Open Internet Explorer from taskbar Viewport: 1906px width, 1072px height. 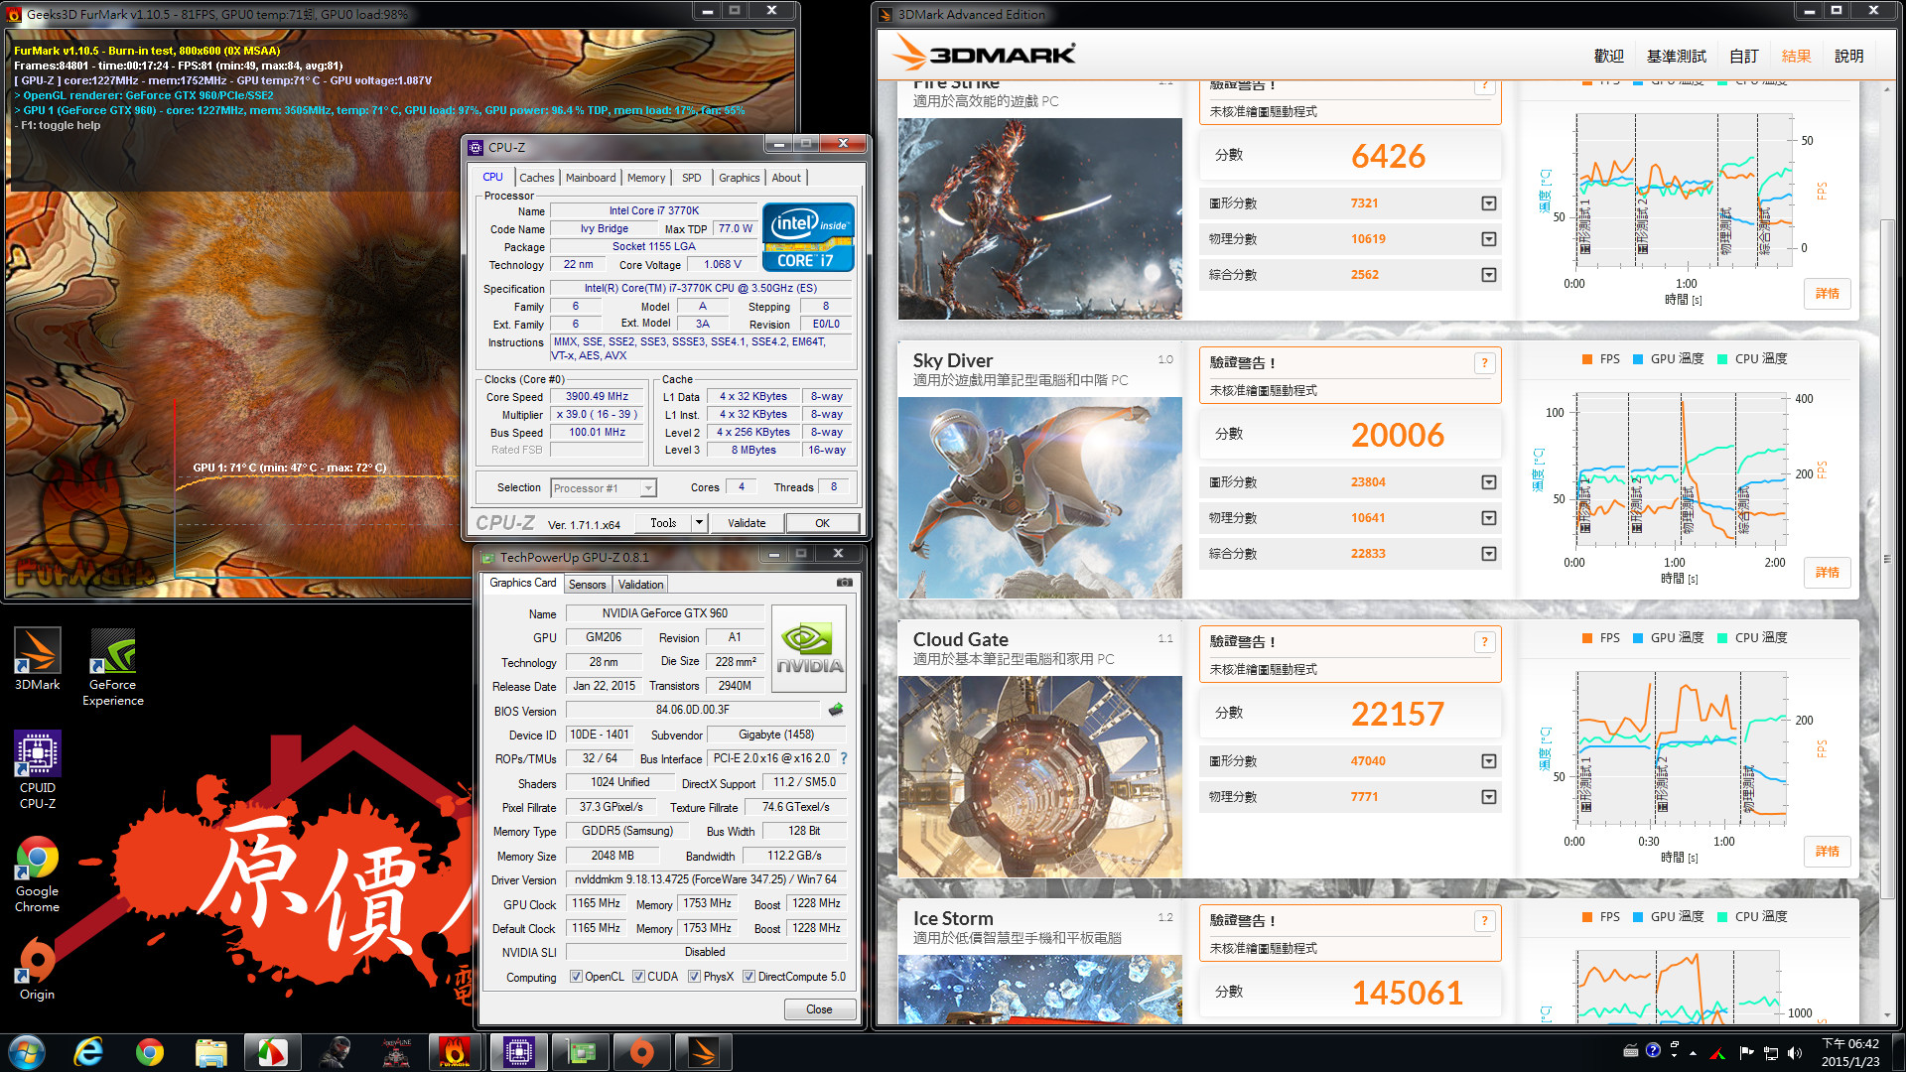(89, 1052)
